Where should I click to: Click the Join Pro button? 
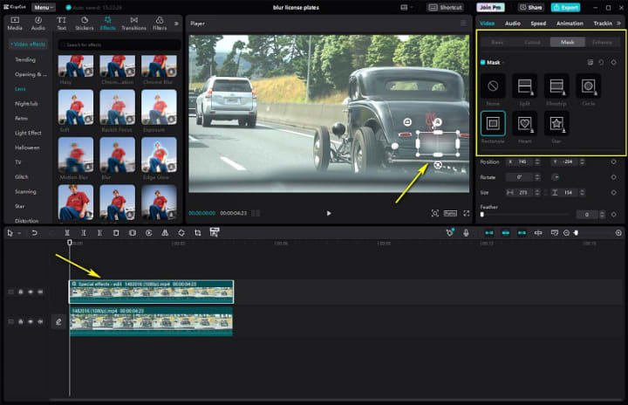[490, 7]
